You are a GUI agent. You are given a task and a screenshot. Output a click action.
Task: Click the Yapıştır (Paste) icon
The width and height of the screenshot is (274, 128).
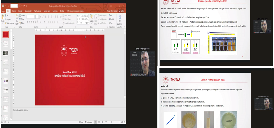3,18
